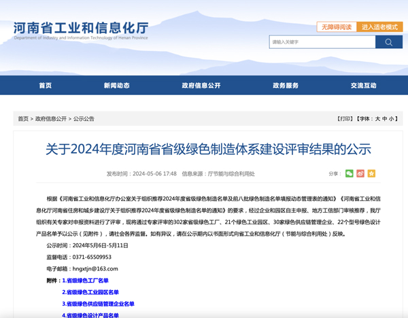Set font size to 大 (large)
Screen dimensions: 408x318
click(378, 119)
